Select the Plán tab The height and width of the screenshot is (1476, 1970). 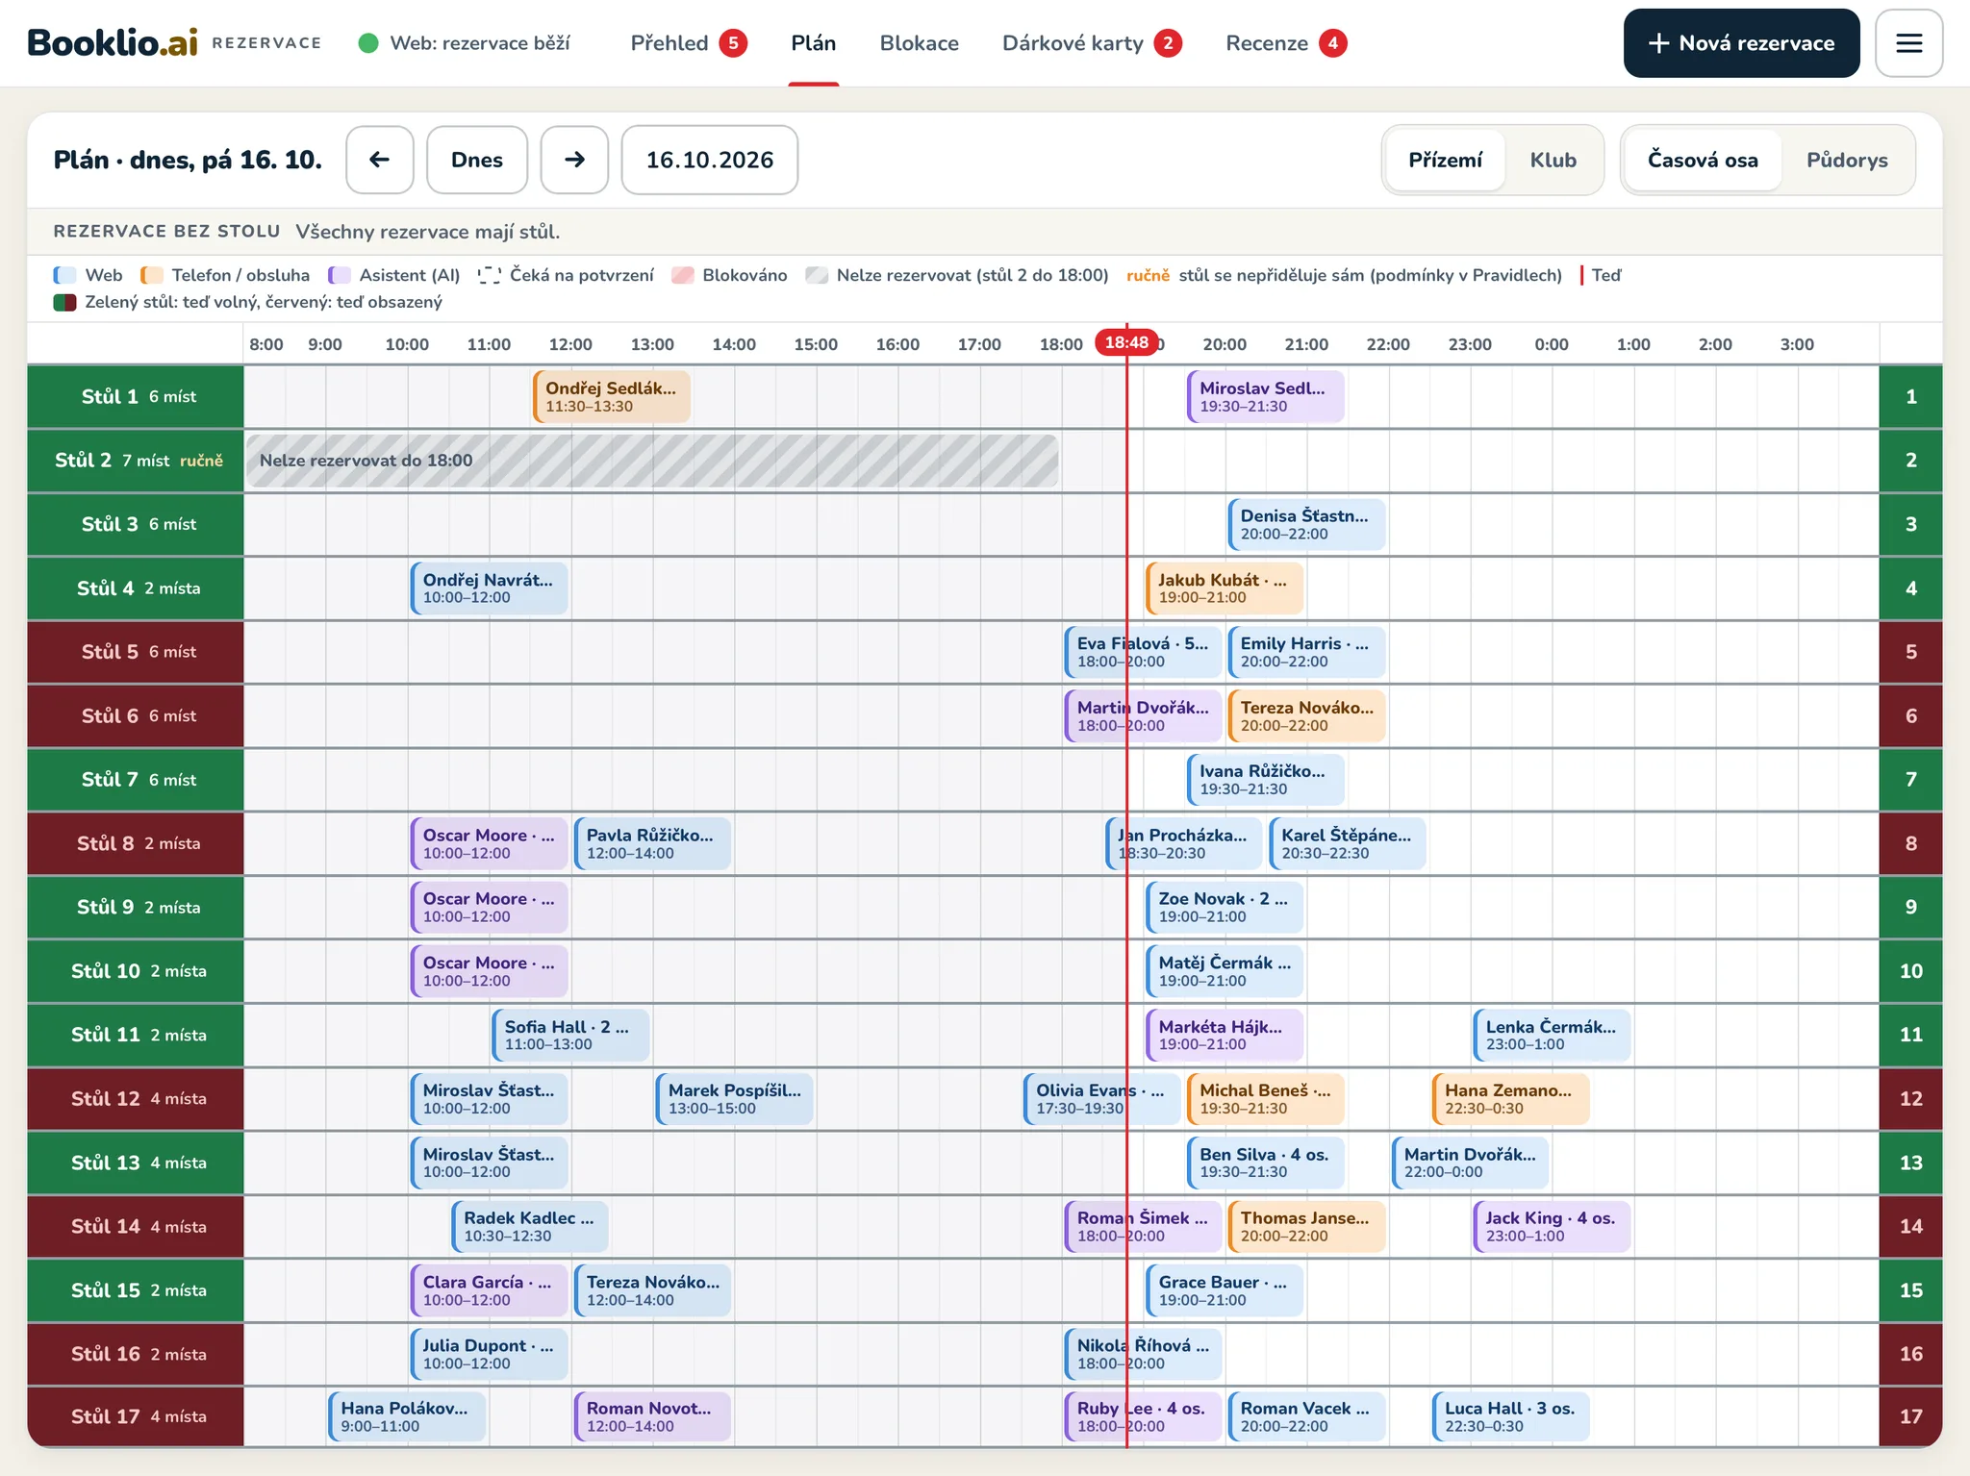click(x=814, y=43)
